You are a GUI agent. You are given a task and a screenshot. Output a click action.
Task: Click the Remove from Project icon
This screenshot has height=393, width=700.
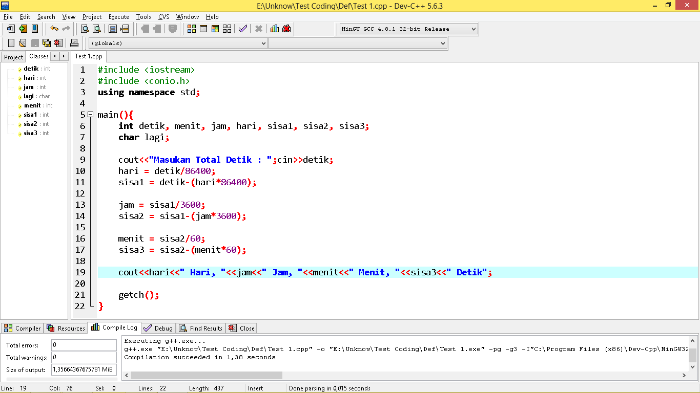click(x=35, y=29)
